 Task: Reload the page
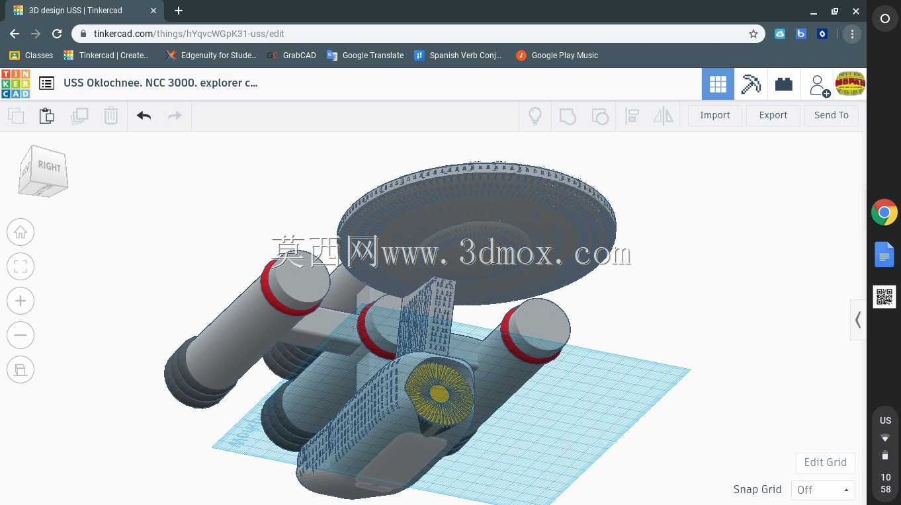pyautogui.click(x=57, y=34)
